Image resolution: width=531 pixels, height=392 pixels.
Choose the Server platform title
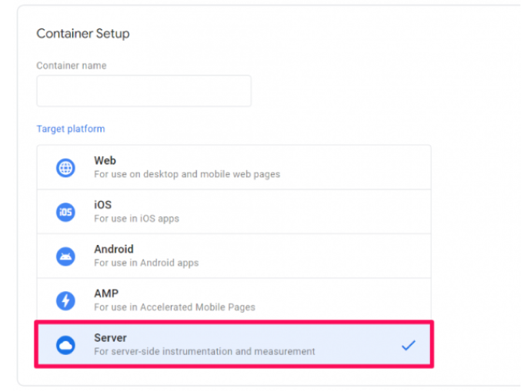(110, 338)
